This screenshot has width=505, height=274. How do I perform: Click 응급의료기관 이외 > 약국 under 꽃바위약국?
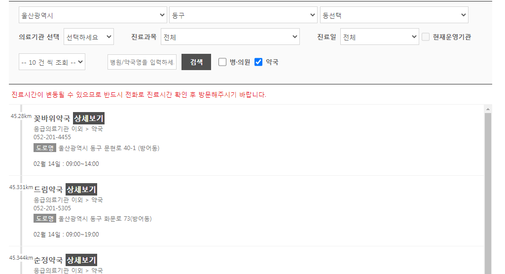point(68,129)
